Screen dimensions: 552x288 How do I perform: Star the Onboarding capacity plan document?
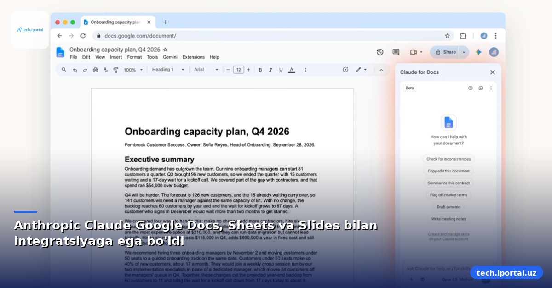(166, 50)
